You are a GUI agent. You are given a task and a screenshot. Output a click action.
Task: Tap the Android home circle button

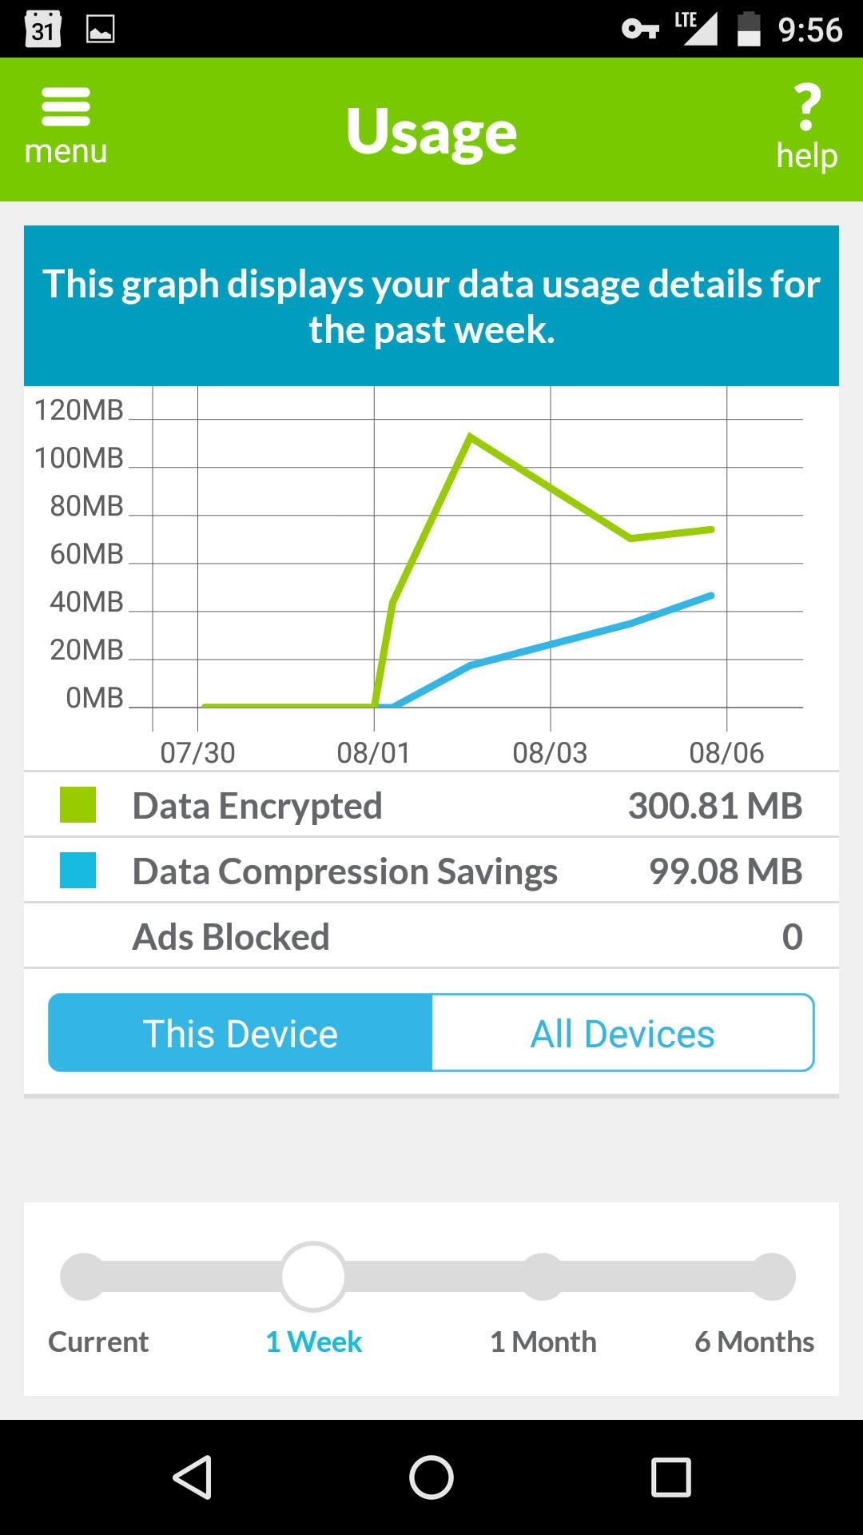pos(431,1477)
